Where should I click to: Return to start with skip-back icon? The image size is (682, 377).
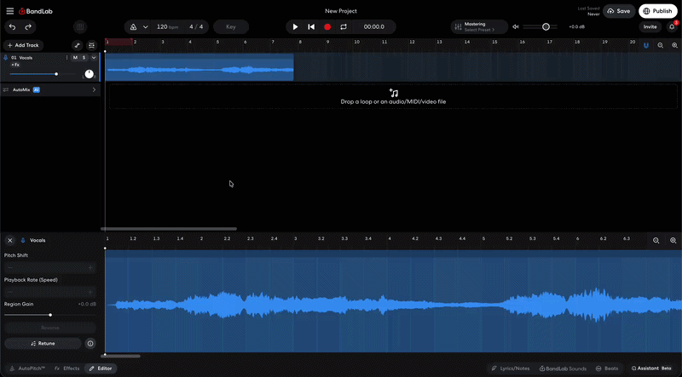[x=311, y=27]
